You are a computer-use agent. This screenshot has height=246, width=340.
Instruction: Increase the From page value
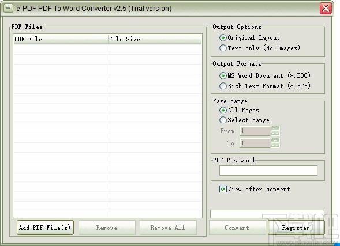point(275,128)
